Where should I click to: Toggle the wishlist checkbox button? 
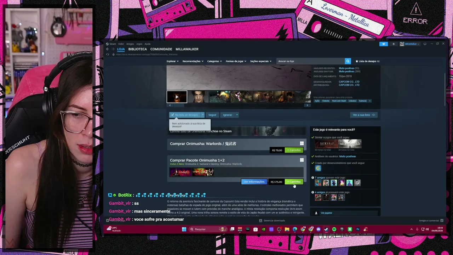click(x=185, y=115)
